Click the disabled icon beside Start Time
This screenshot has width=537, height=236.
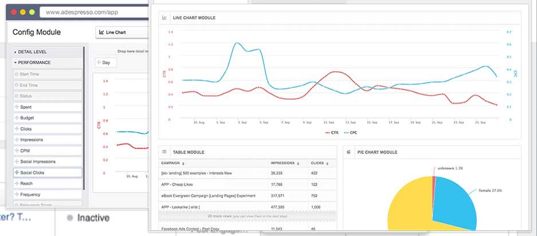(x=17, y=74)
